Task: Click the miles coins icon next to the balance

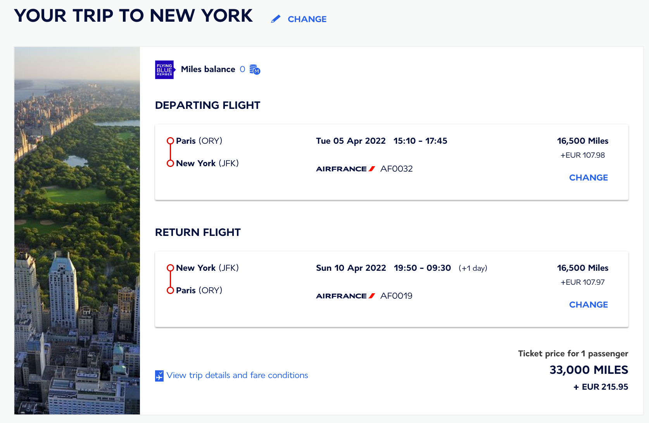Action: 255,70
